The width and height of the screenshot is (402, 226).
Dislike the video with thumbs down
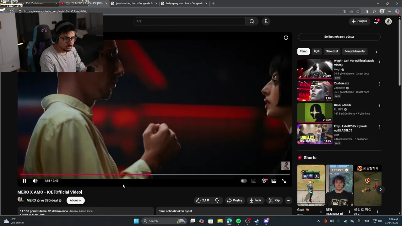pyautogui.click(x=217, y=200)
